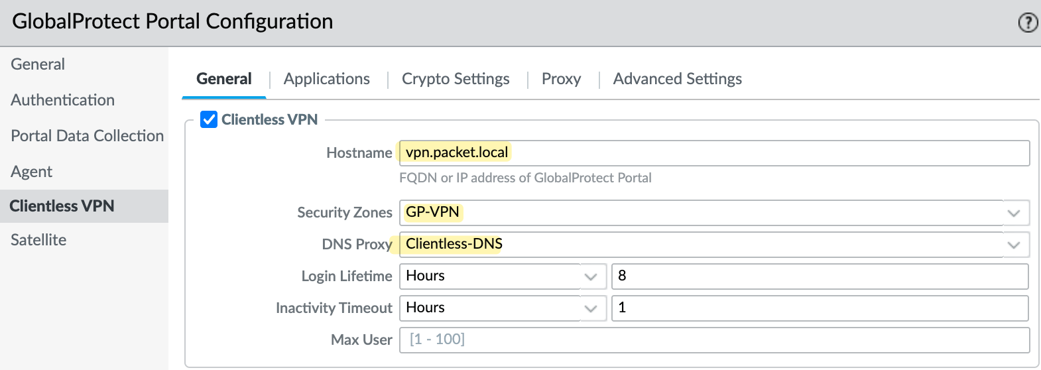Select the General tab in Clientless VPN
This screenshot has height=370, width=1041.
[x=224, y=79]
